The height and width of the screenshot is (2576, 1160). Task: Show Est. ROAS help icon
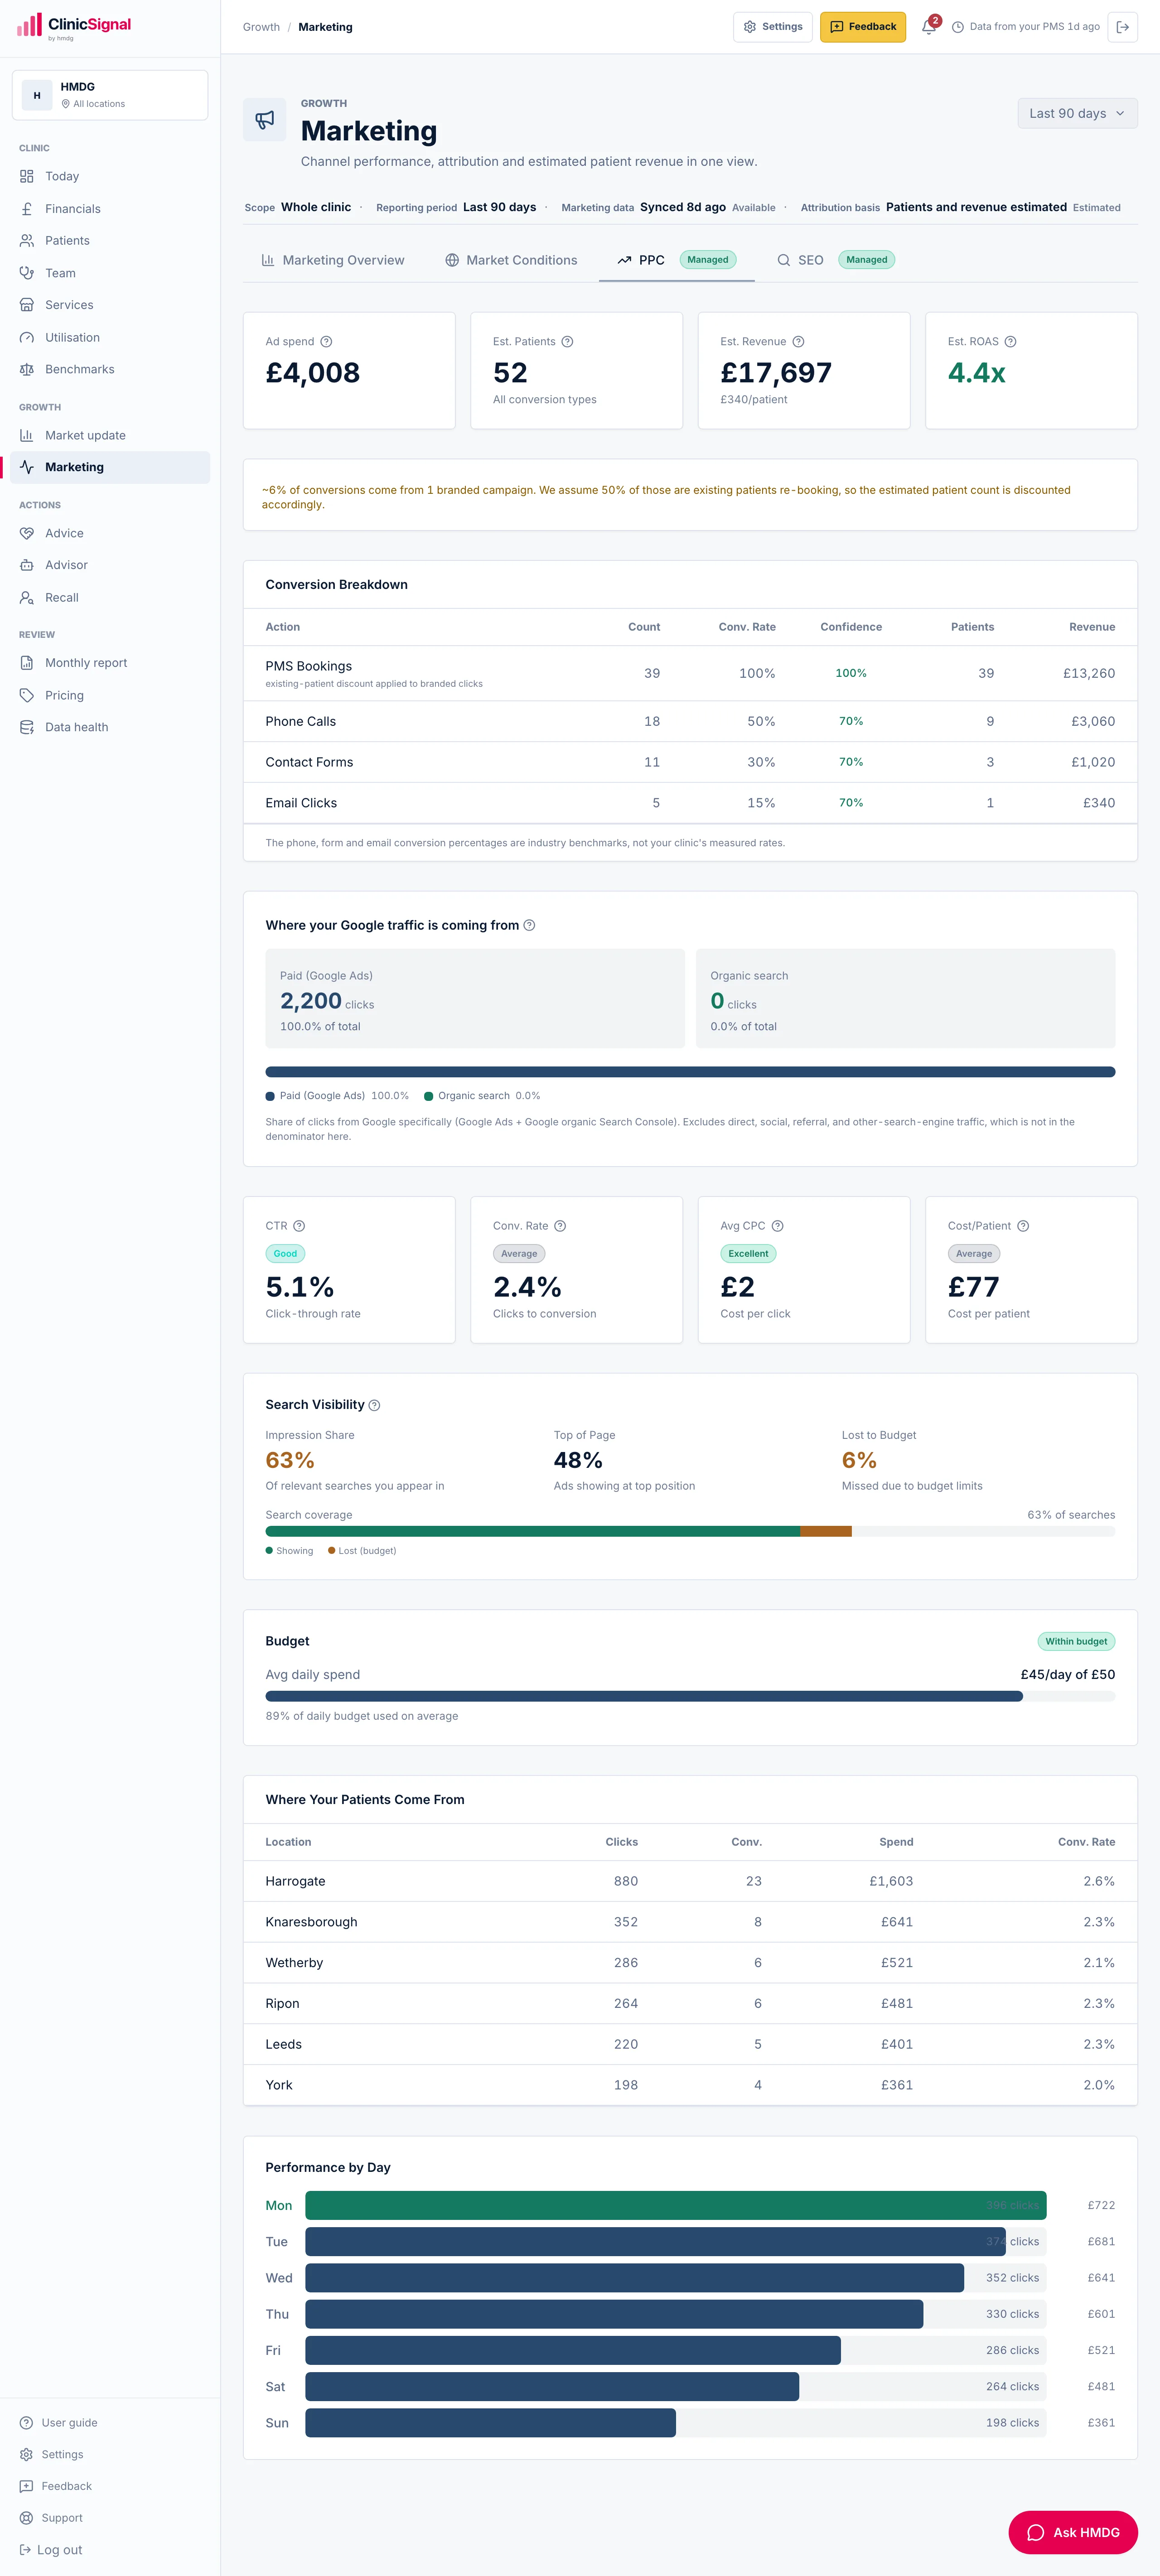point(1010,342)
